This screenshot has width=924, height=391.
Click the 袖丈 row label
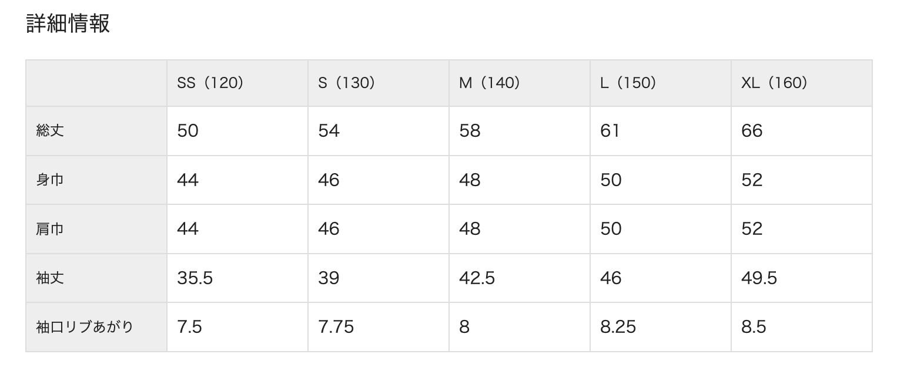(50, 278)
